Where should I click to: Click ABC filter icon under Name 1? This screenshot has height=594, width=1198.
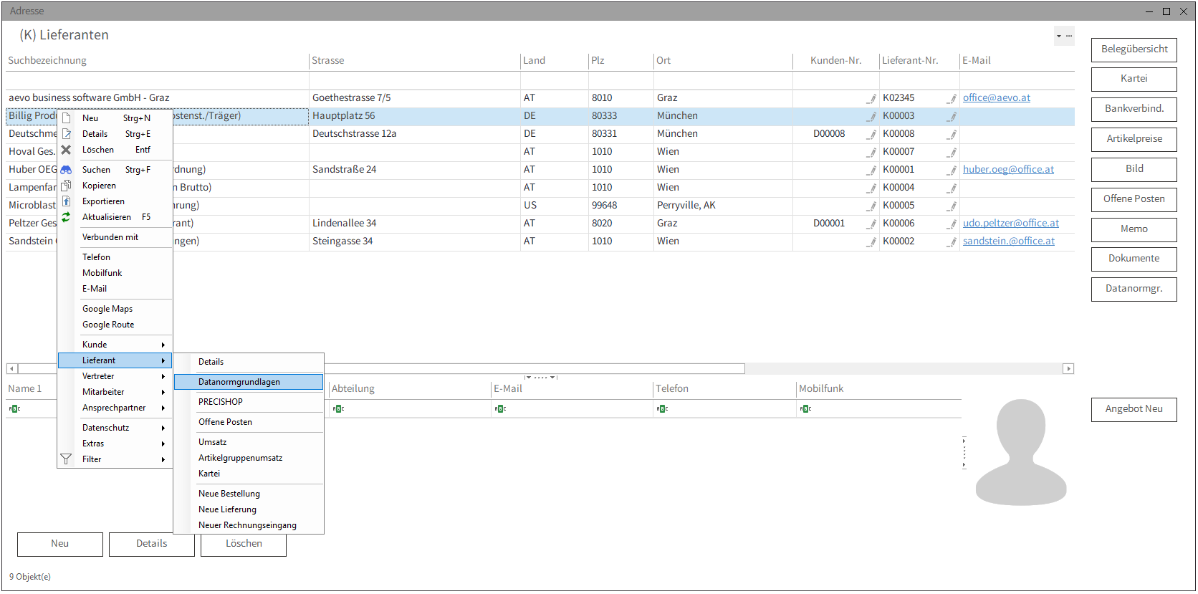14,409
